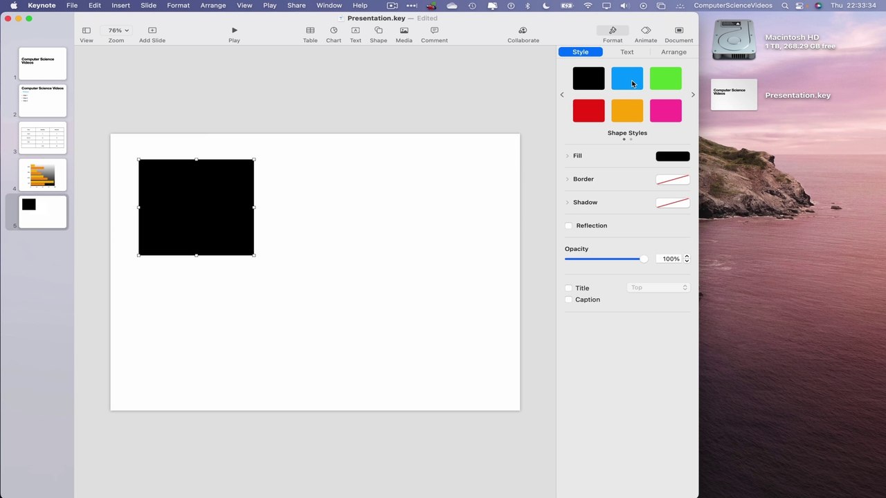Screen dimensions: 886x498
Task: Open the File menu
Action: [72, 6]
